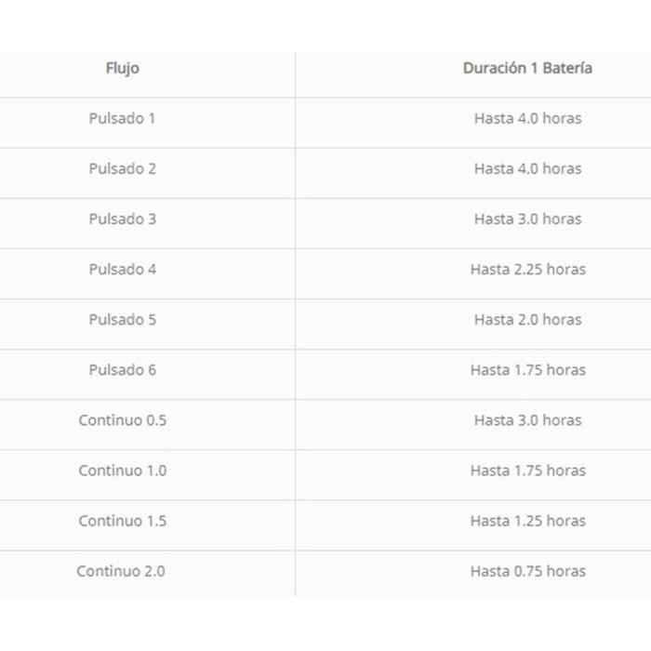The height and width of the screenshot is (651, 651).
Task: Click the battery duration for Pulsado 6
Action: (527, 370)
